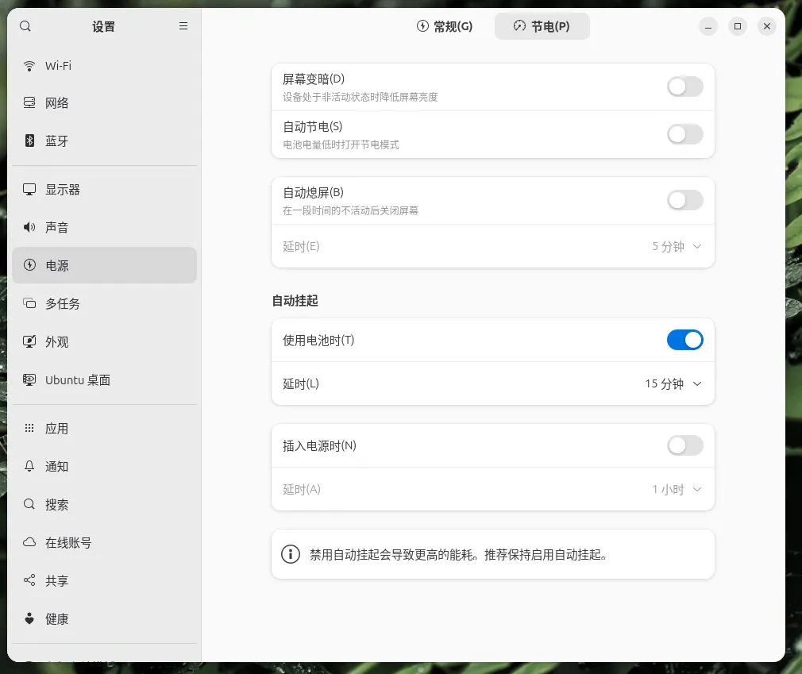Click the 在线账号 cloud icon
Viewport: 802px width, 674px height.
pos(29,542)
